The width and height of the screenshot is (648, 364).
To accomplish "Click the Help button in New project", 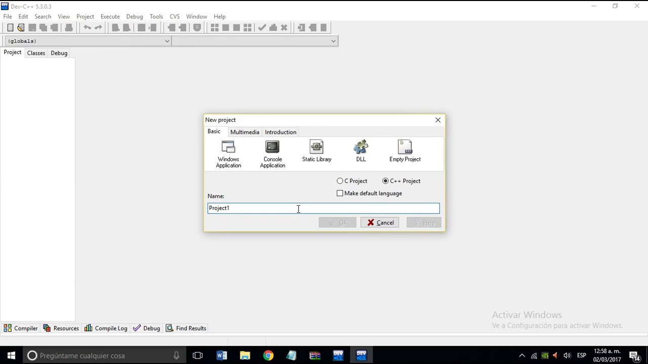I will tap(424, 222).
